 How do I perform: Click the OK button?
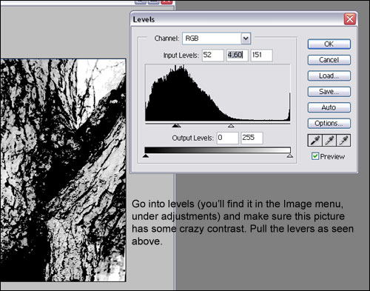click(x=329, y=44)
